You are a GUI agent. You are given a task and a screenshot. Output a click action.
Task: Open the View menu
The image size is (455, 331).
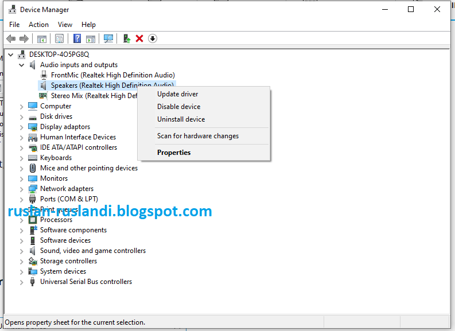[65, 25]
